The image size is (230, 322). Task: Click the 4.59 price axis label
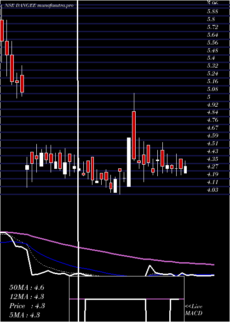coord(213,136)
